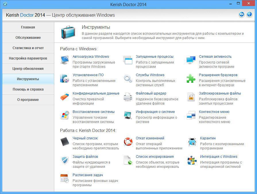Open the Главная section in sidebar

(28, 27)
